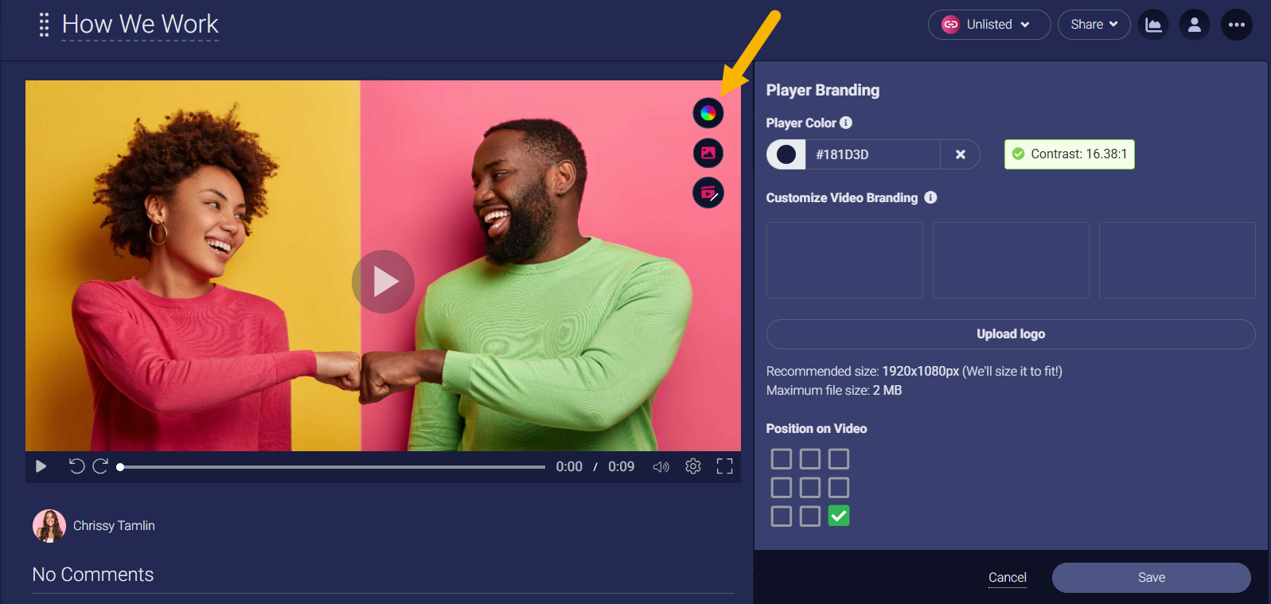Click the video progress slider

coord(332,467)
